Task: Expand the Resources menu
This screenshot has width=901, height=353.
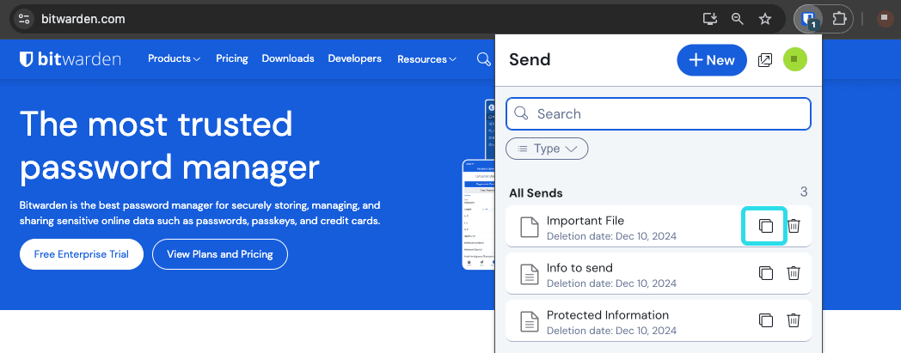Action: (x=426, y=59)
